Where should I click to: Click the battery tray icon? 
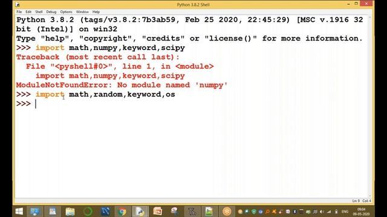point(336,212)
